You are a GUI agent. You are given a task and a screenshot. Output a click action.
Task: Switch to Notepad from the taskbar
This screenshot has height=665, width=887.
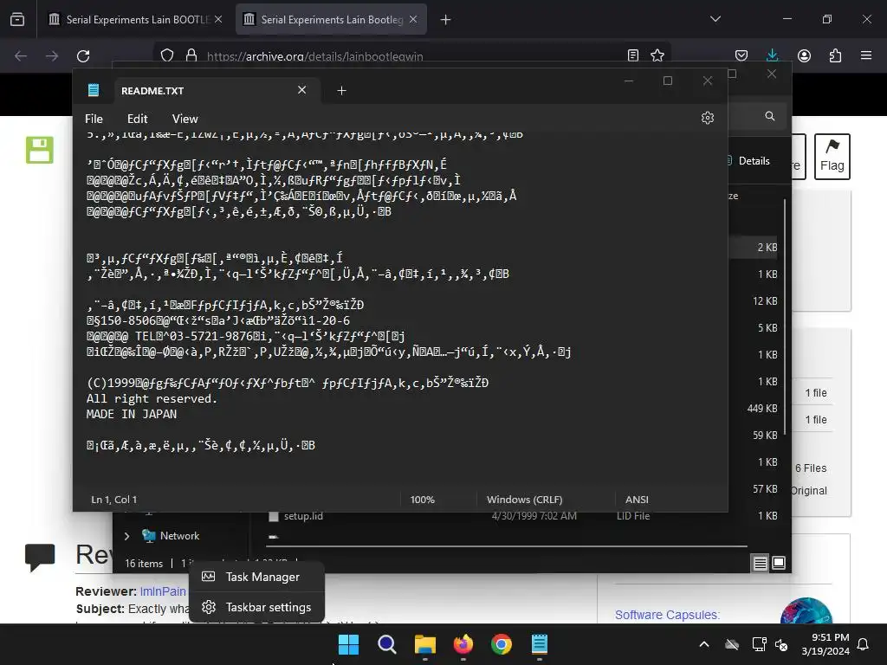pos(540,644)
